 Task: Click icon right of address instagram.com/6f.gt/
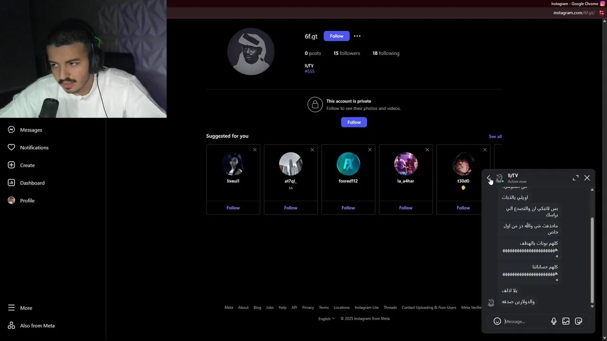pyautogui.click(x=601, y=13)
